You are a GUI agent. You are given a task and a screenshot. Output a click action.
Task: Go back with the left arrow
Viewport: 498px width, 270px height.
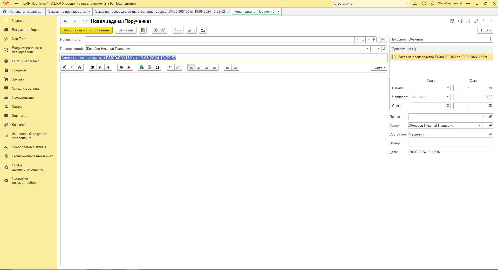pyautogui.click(x=65, y=21)
